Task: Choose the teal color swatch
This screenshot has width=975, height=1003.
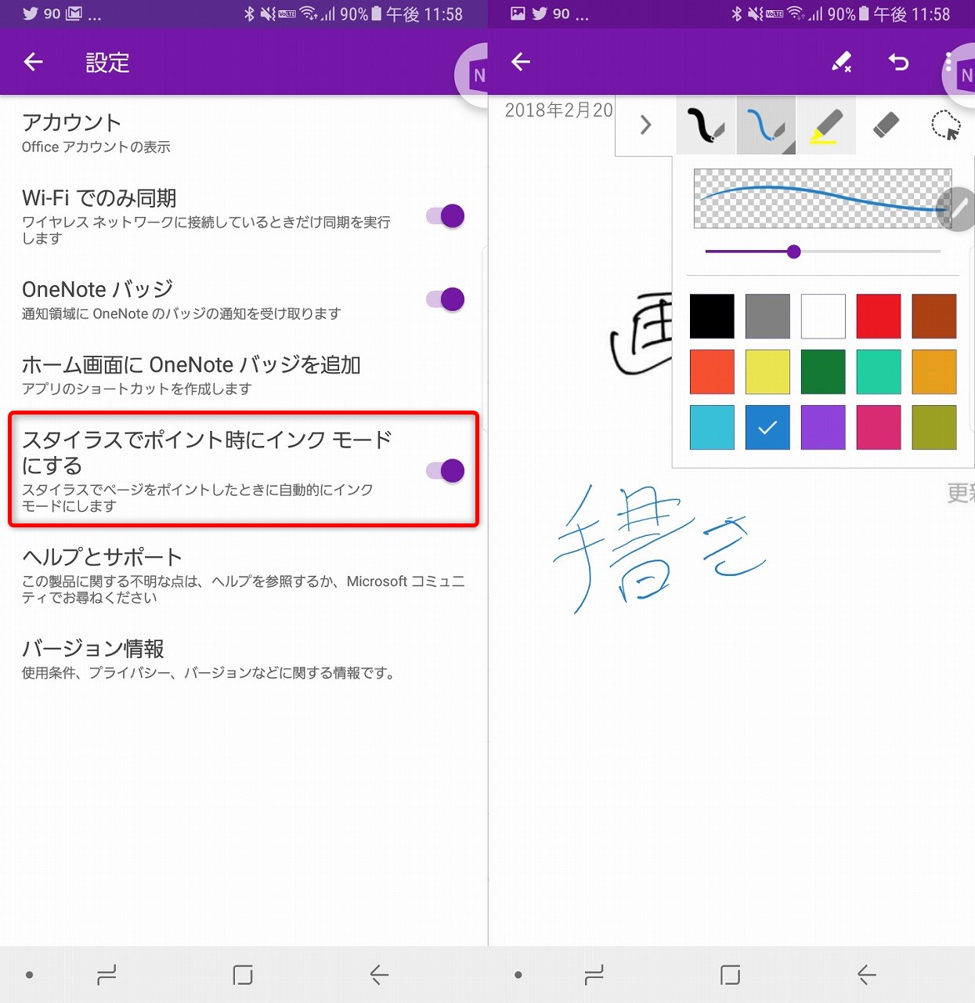Action: 879,371
